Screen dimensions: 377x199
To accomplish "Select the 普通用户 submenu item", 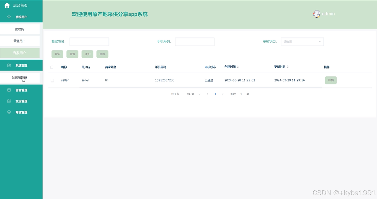I will tap(20, 41).
